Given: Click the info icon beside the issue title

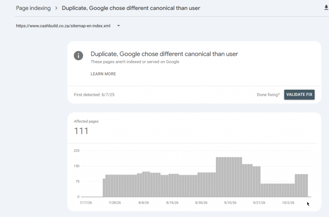Looking at the screenshot, I should coord(78,56).
